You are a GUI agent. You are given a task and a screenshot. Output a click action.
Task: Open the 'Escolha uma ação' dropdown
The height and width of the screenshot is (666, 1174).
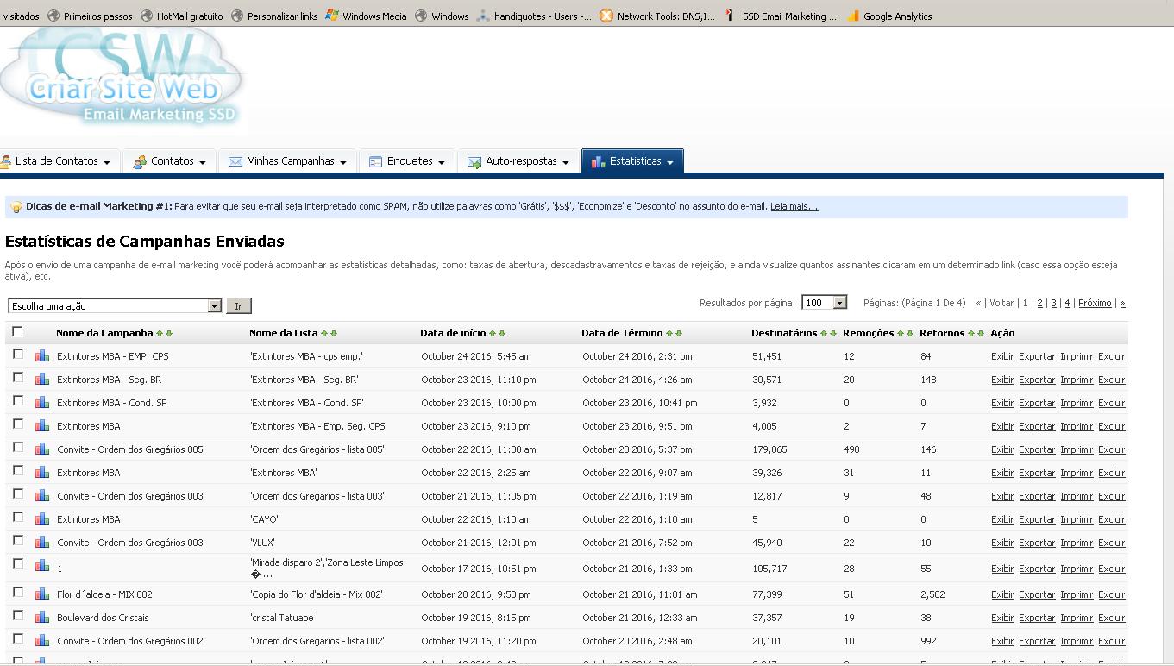coord(115,306)
